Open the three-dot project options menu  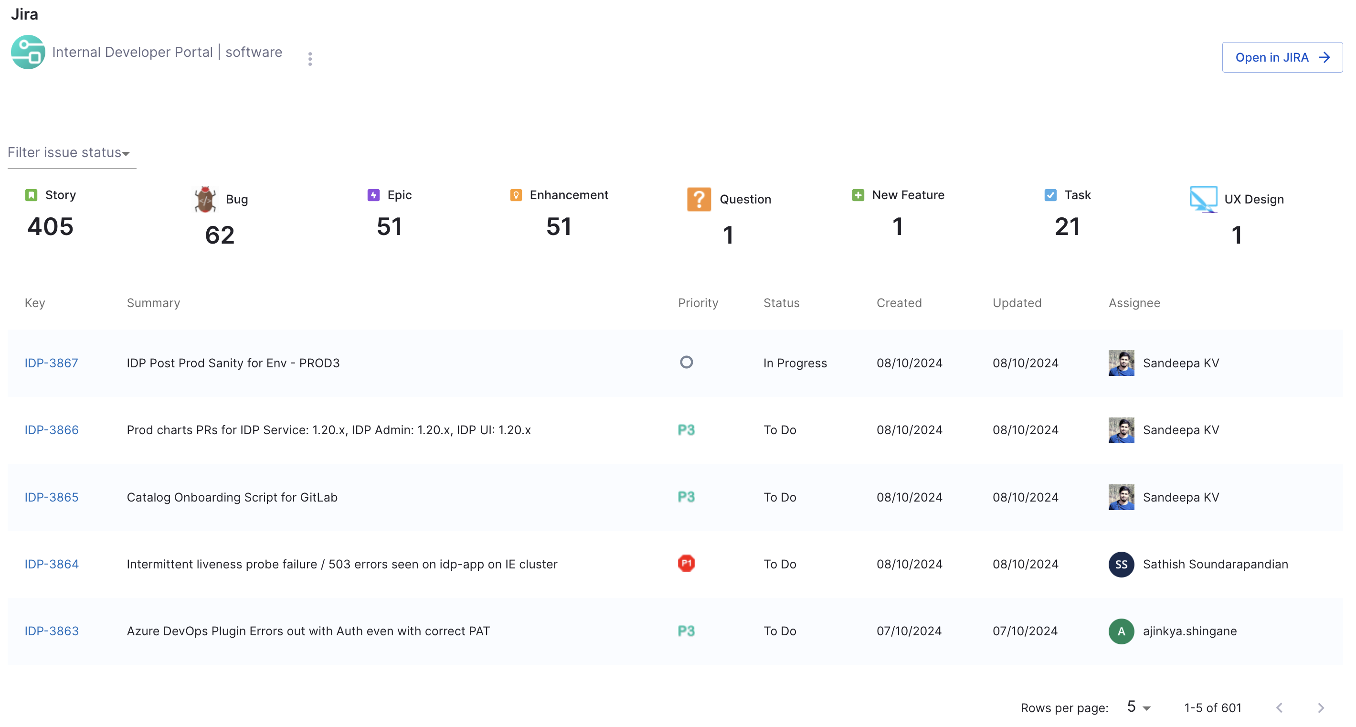point(310,59)
